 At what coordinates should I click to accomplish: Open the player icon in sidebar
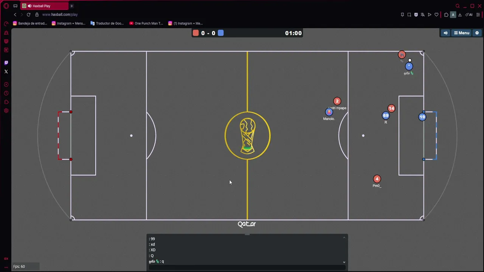[6, 85]
